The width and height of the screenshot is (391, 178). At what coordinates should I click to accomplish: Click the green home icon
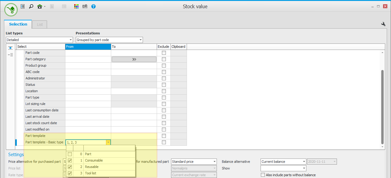pyautogui.click(x=39, y=6)
